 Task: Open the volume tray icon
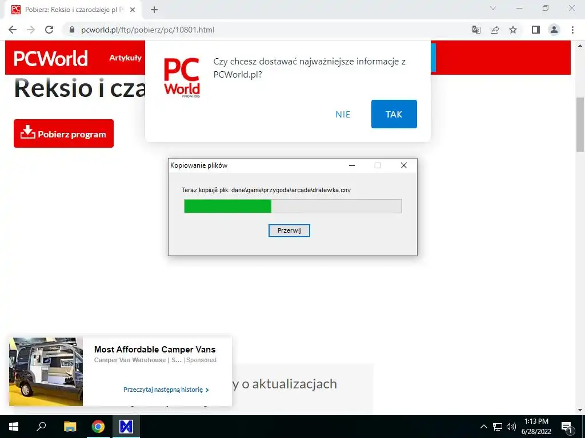pyautogui.click(x=511, y=427)
